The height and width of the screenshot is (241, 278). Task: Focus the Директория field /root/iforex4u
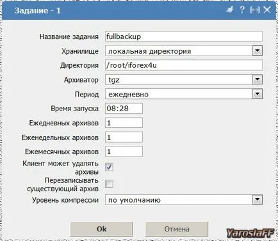point(184,65)
